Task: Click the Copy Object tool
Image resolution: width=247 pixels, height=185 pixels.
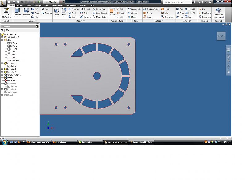Action: click(x=100, y=13)
